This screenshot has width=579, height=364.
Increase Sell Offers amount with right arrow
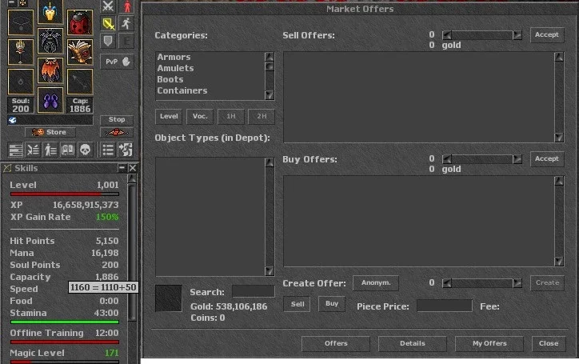(517, 35)
